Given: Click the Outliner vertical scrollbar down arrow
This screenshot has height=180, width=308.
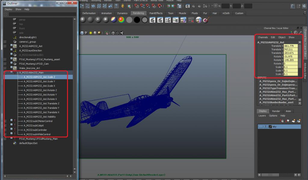Looking at the screenshot, I should tap(75, 172).
